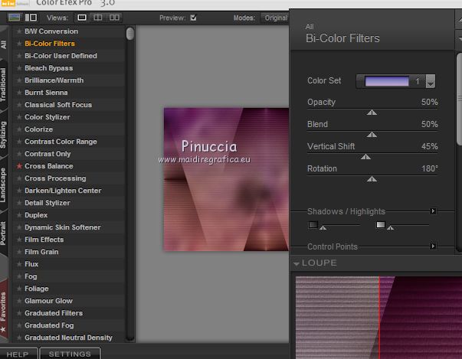Click the filter list scrollbar thumb
Image resolution: width=462 pixels, height=359 pixels.
(130, 34)
